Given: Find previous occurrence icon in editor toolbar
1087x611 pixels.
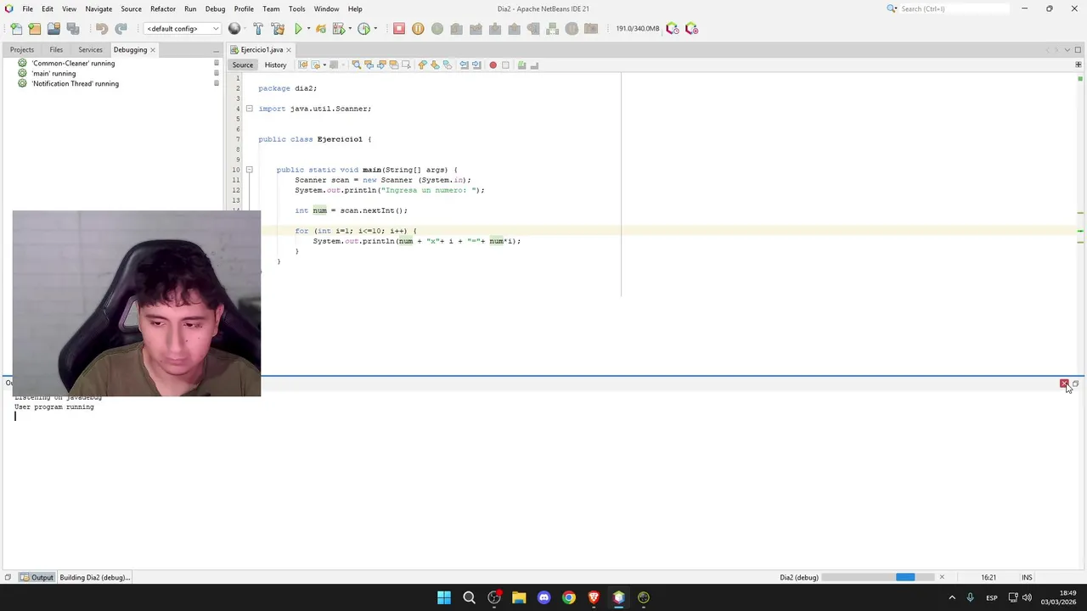Looking at the screenshot, I should point(369,64).
